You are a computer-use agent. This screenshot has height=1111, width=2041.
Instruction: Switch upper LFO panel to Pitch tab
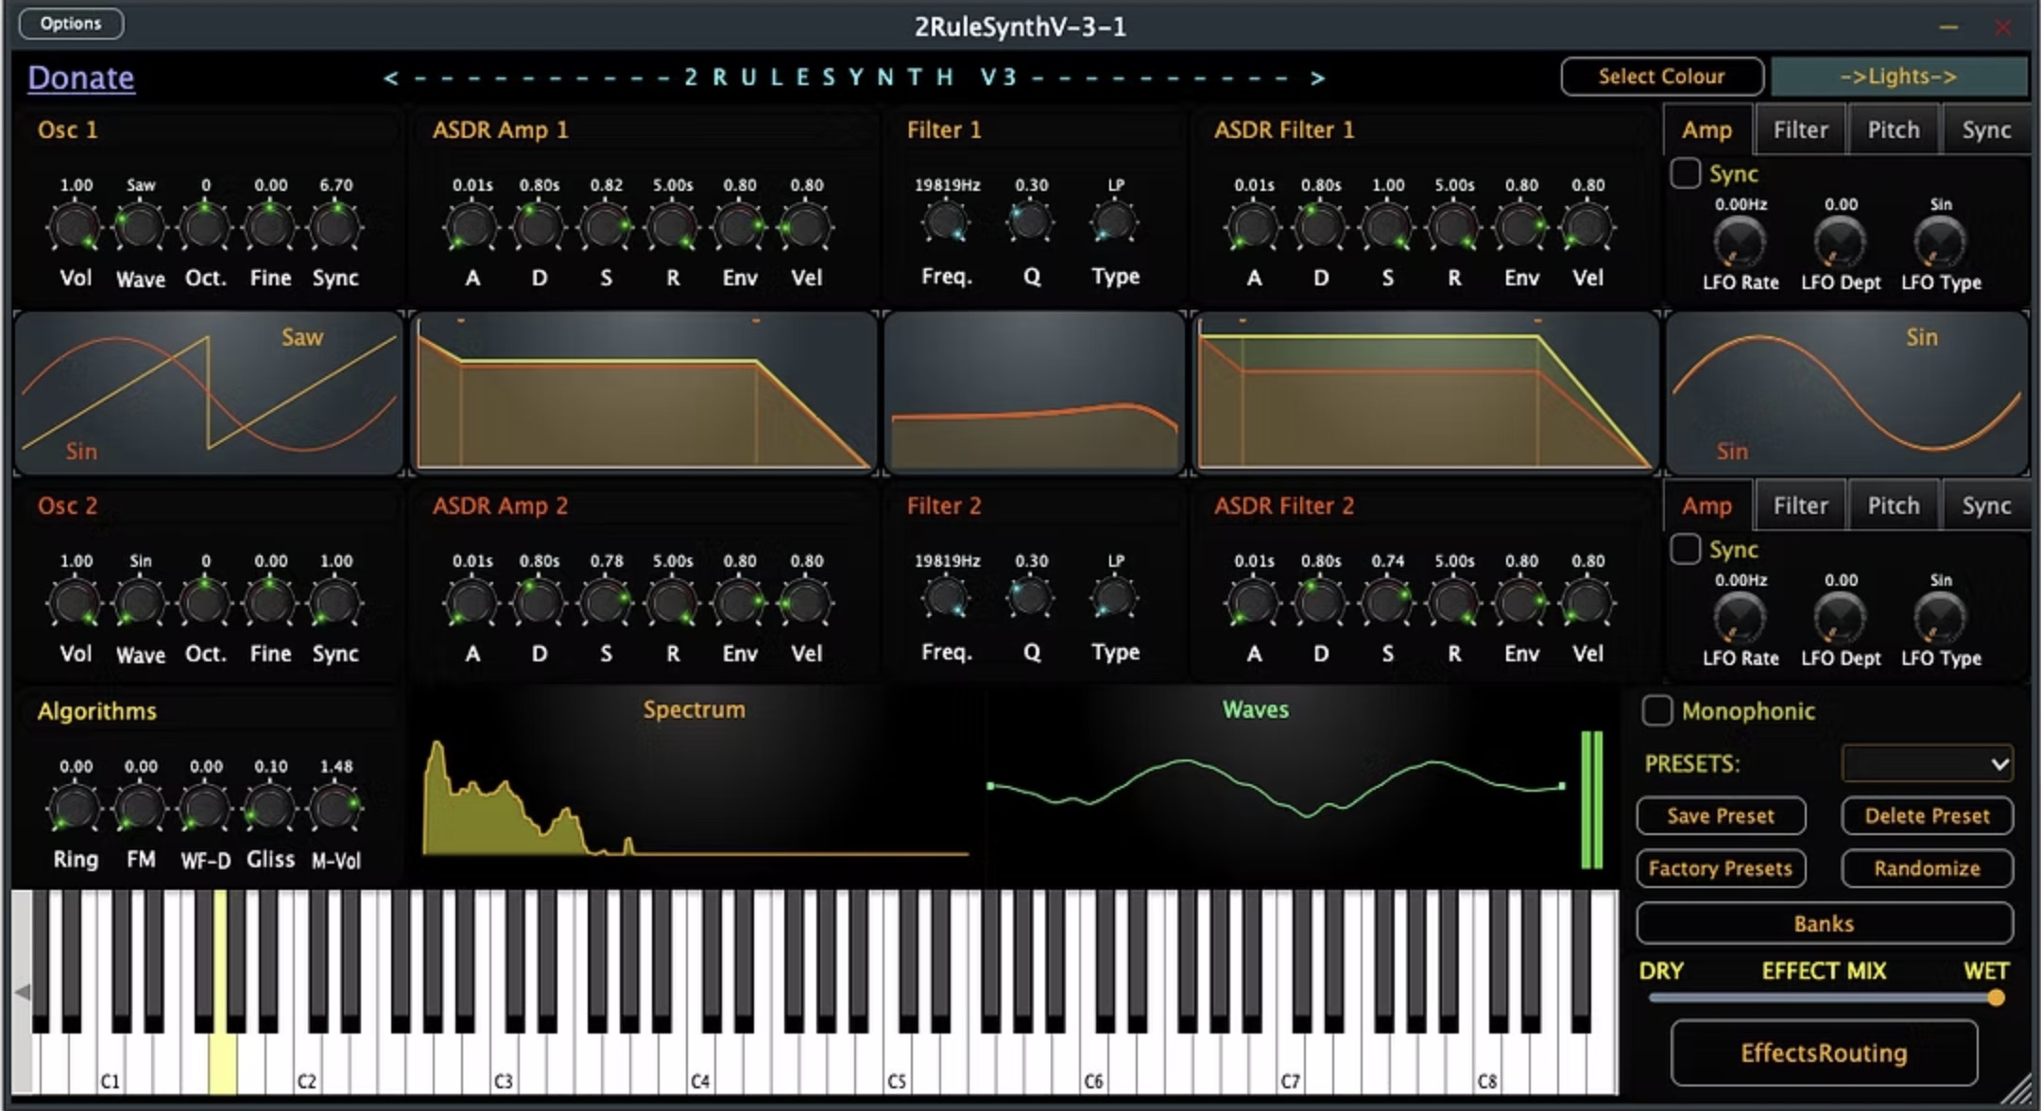point(1894,129)
